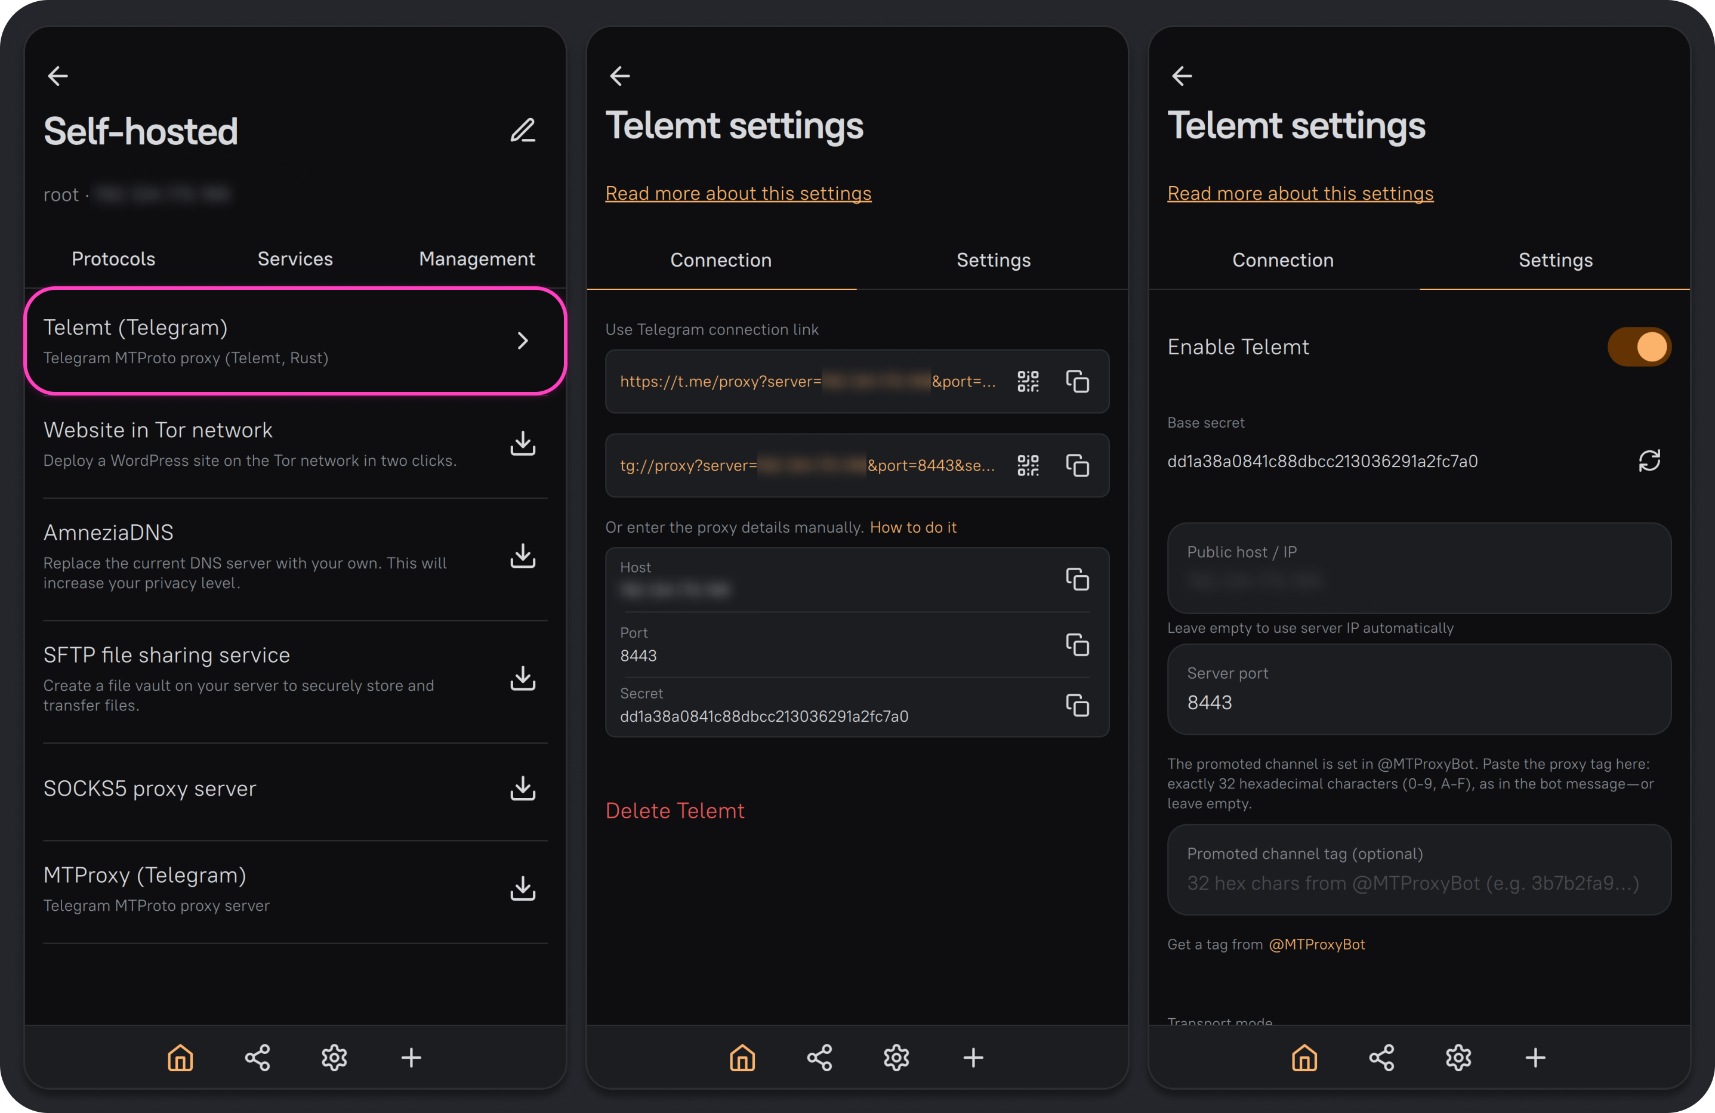Copy the Secret value
1715x1113 pixels.
[x=1077, y=705]
